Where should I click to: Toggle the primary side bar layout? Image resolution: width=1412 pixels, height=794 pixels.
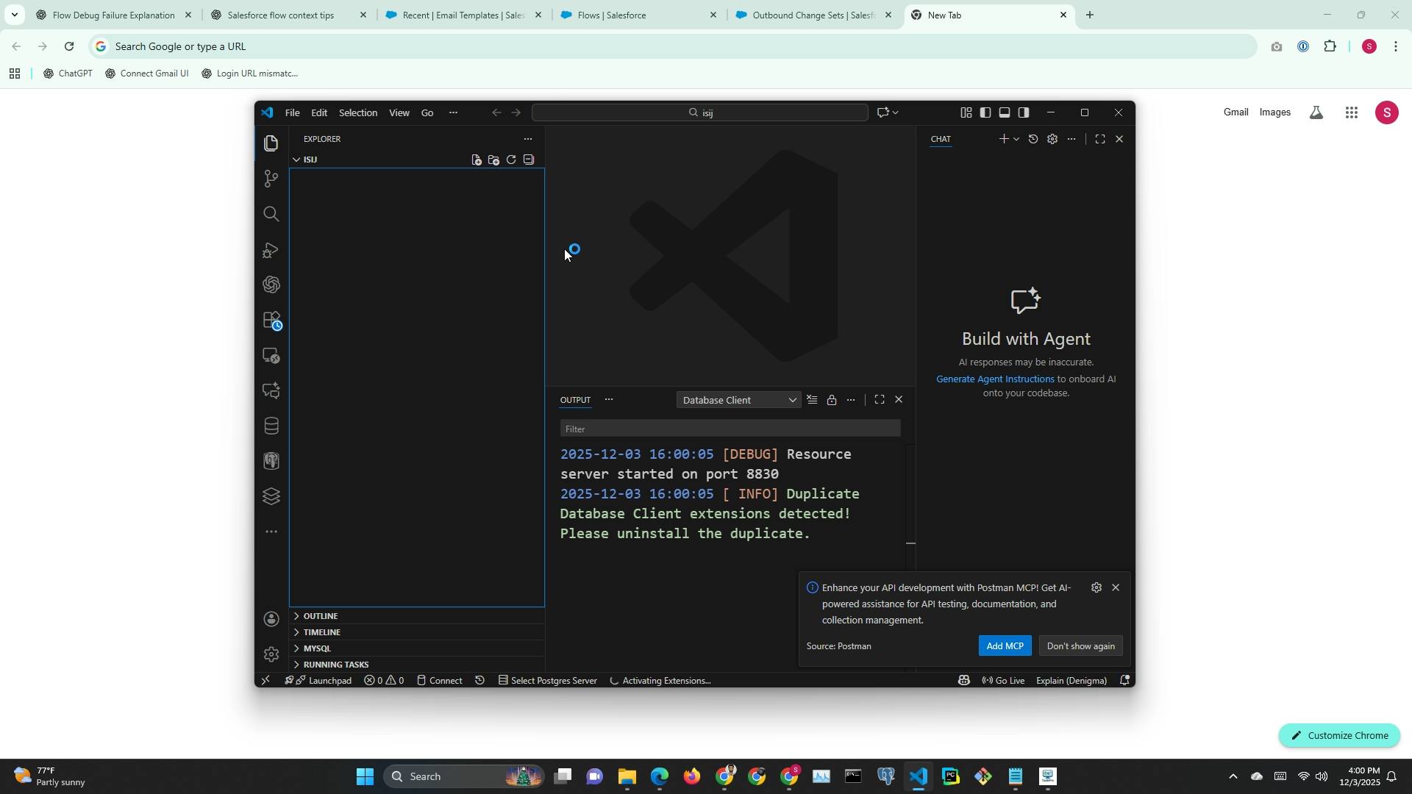coord(985,112)
